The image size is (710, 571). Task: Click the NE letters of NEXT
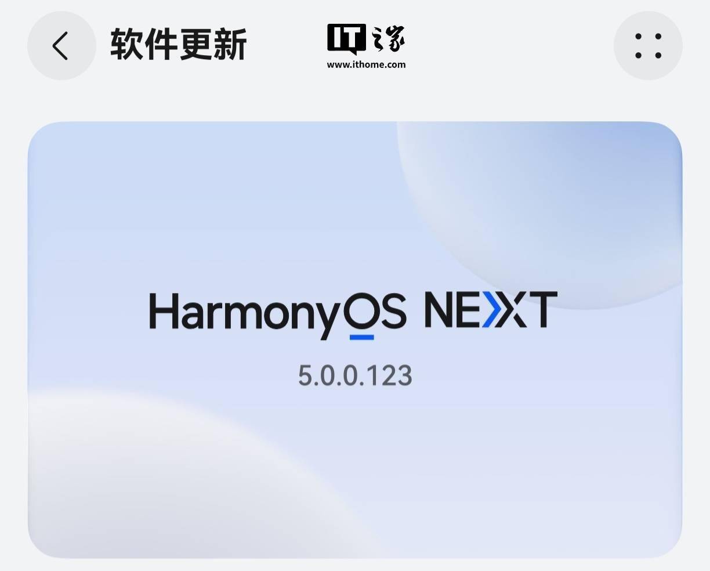click(452, 310)
